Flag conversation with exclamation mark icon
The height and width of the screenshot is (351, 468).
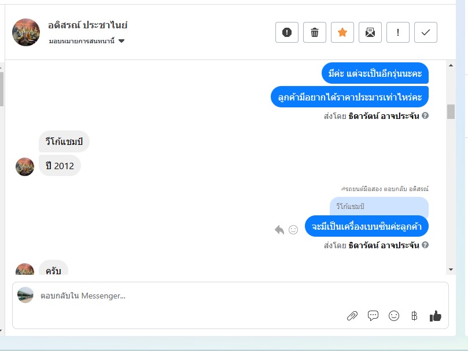(x=397, y=32)
